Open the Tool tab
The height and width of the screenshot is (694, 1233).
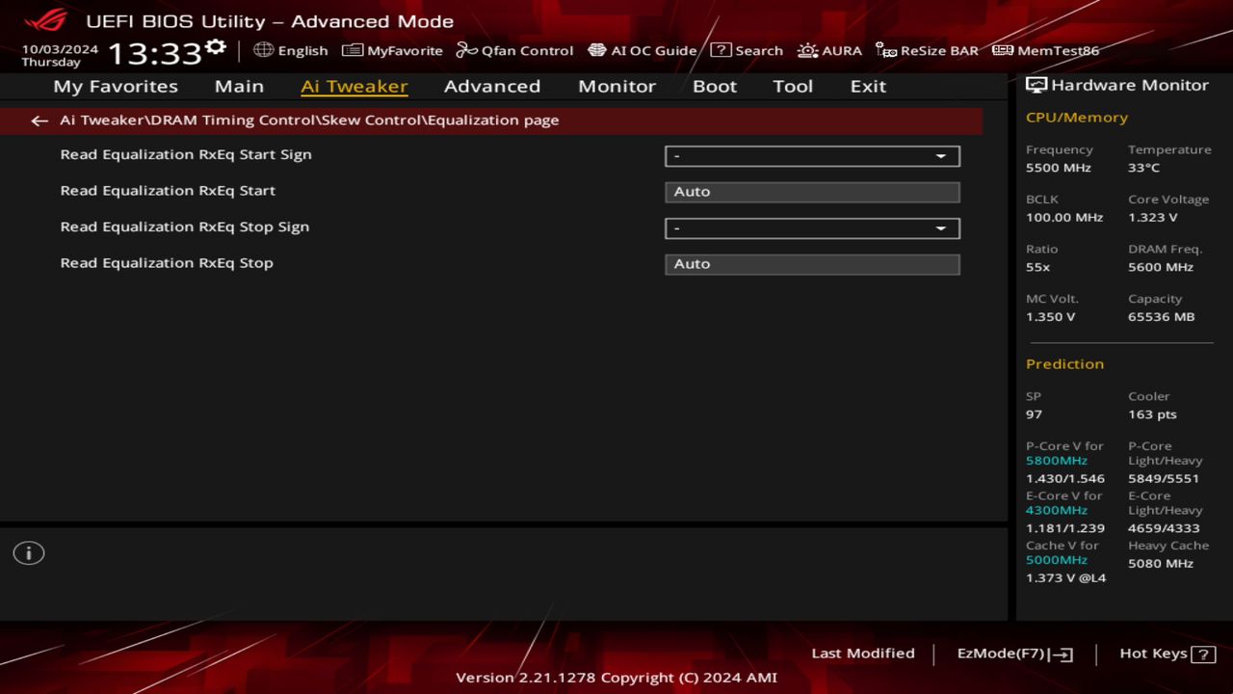pyautogui.click(x=793, y=86)
